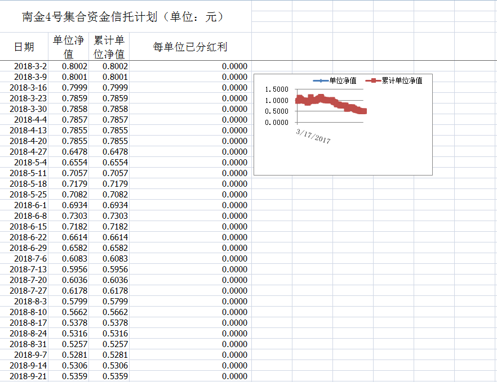Select date cell 2018-4-27

point(24,152)
